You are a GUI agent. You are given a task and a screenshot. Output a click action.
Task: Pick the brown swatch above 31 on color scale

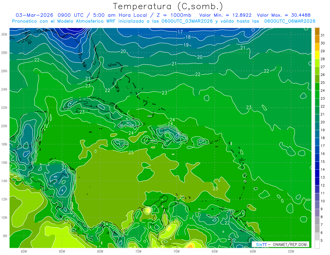coord(317,31)
